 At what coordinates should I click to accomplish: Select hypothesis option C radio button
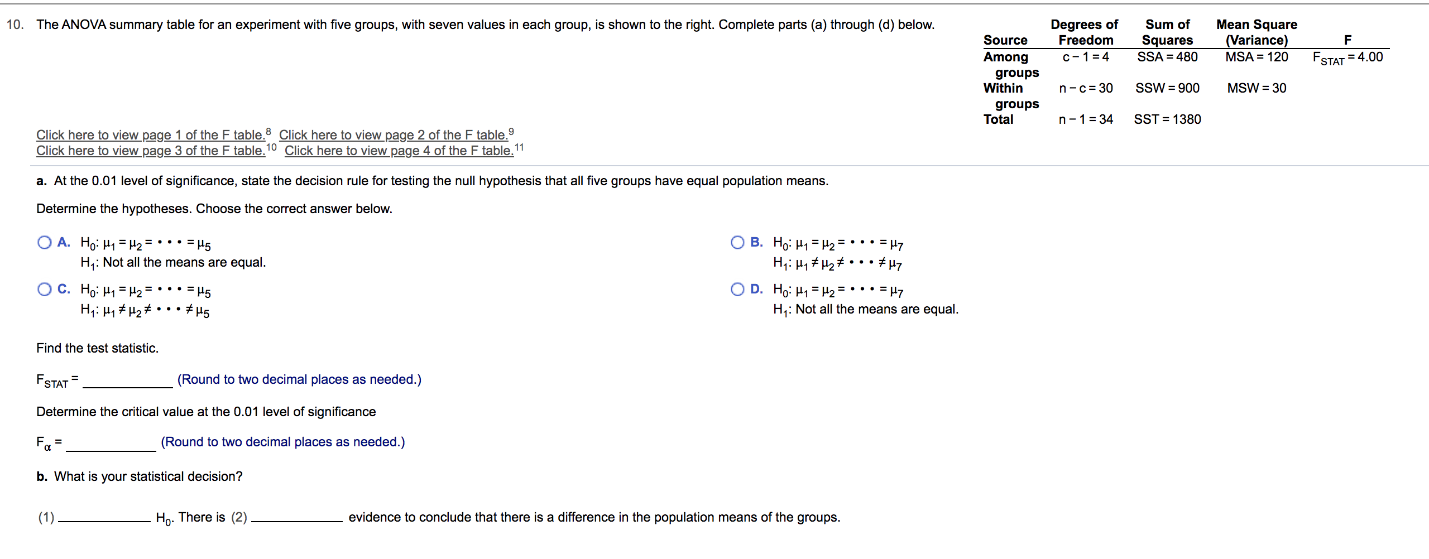click(x=44, y=289)
